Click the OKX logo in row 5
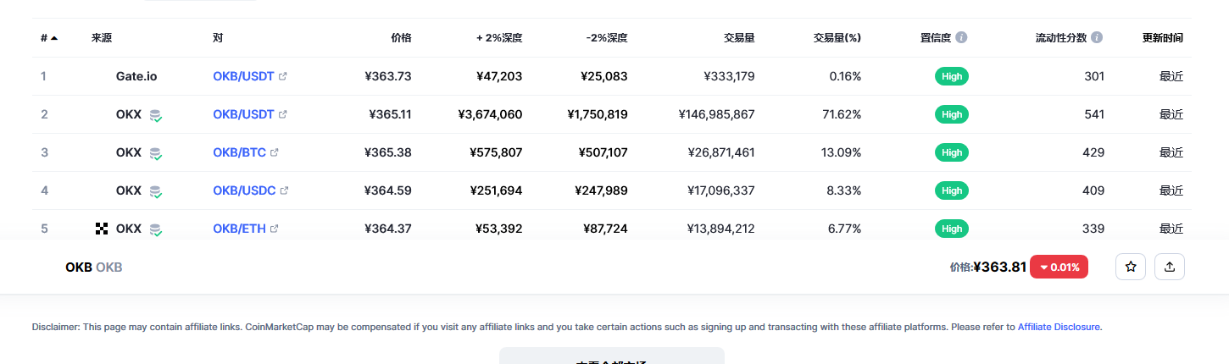Screen dimensions: 1229x364 102,229
